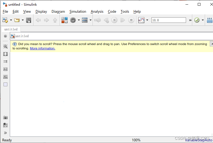Expand the New Model dropdown arrow
This screenshot has width=213, height=143.
(11, 20)
